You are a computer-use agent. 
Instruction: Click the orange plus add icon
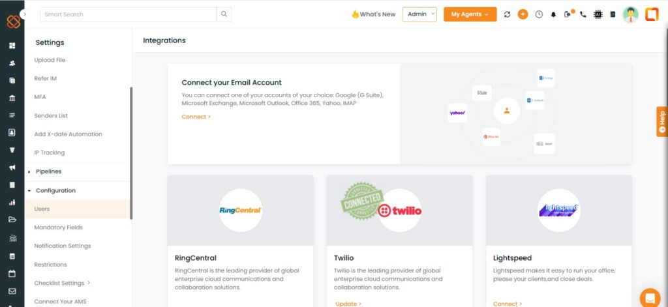pyautogui.click(x=523, y=14)
